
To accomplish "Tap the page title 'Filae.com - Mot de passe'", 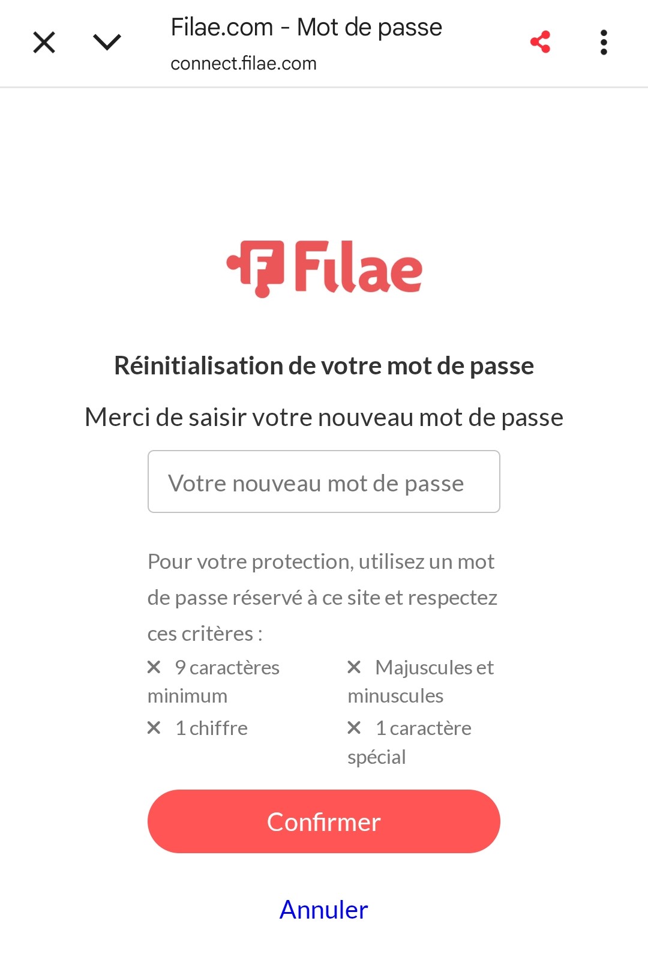I will pos(307,28).
